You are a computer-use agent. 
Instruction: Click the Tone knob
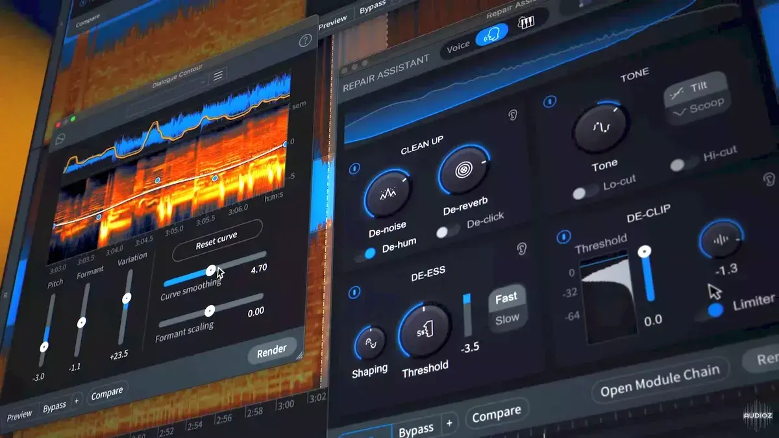coord(600,128)
